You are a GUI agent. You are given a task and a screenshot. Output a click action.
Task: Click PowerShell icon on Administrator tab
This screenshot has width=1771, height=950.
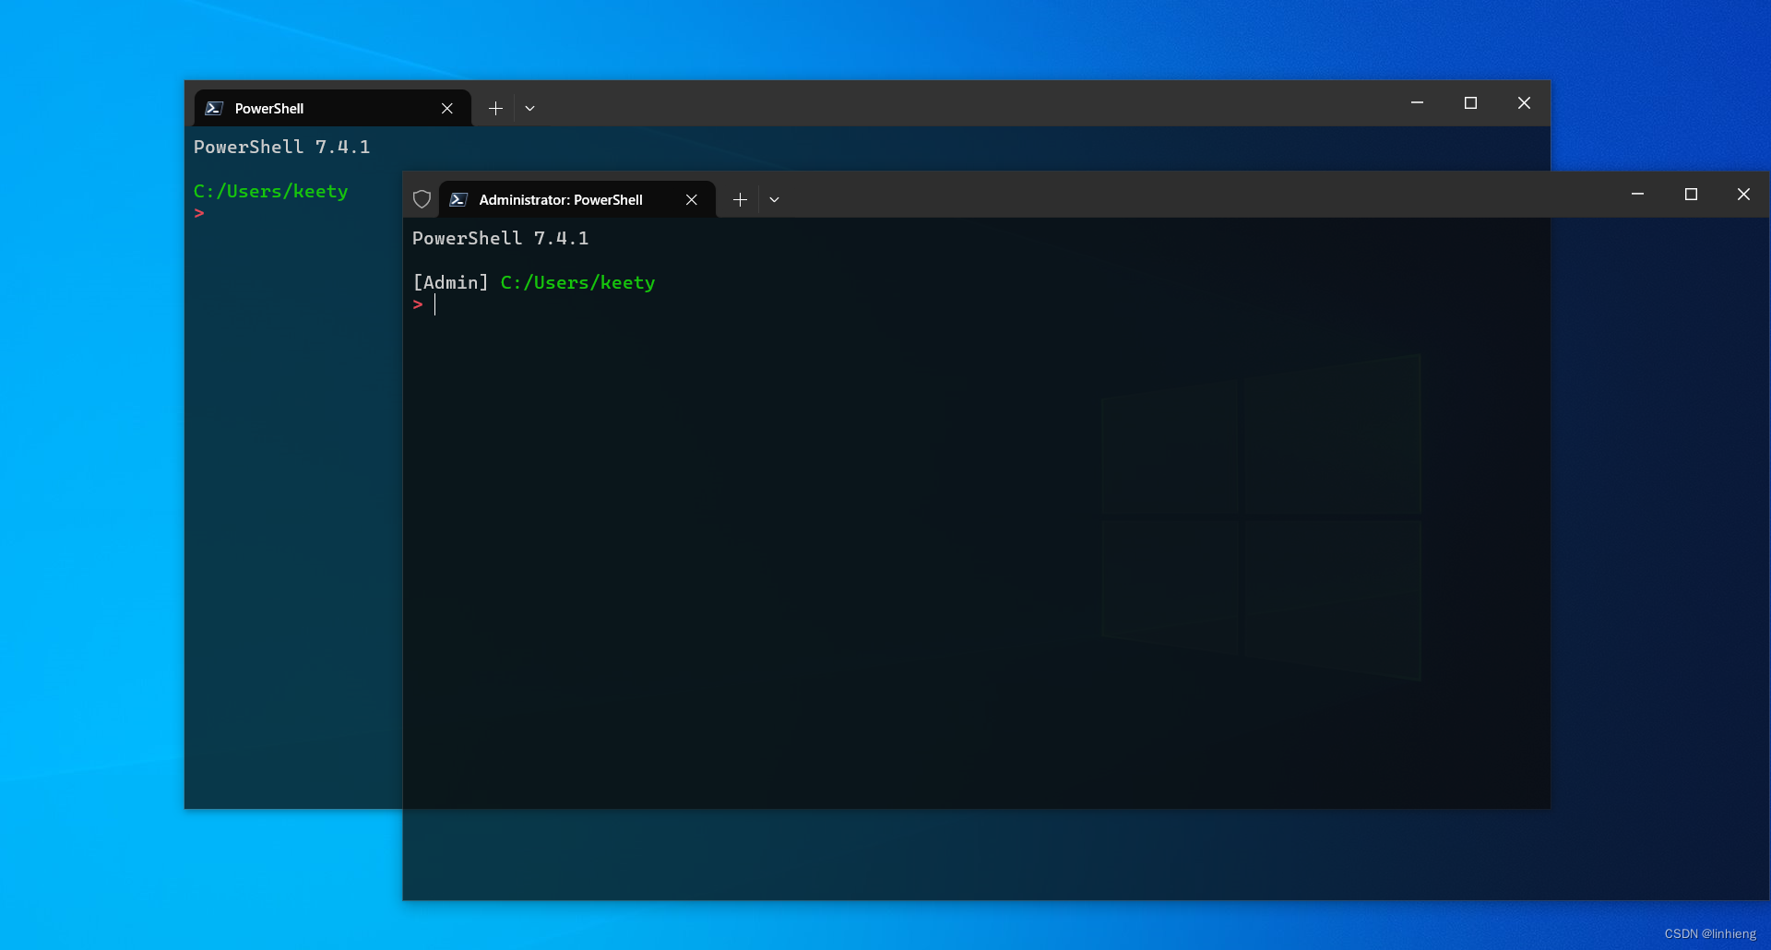[x=458, y=199]
